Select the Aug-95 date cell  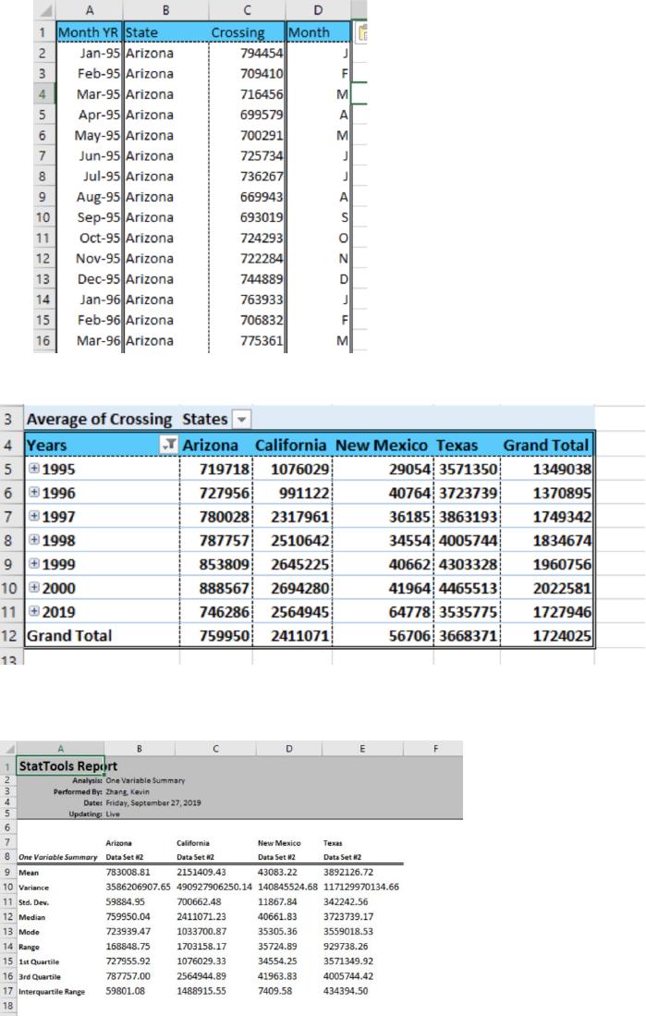[x=90, y=196]
